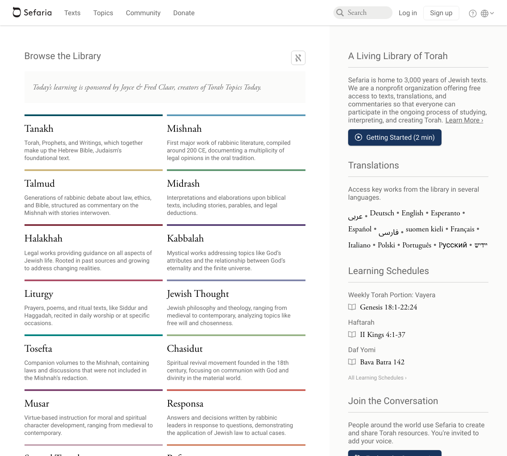This screenshot has width=507, height=456.
Task: Go to the Donate page
Action: point(184,13)
